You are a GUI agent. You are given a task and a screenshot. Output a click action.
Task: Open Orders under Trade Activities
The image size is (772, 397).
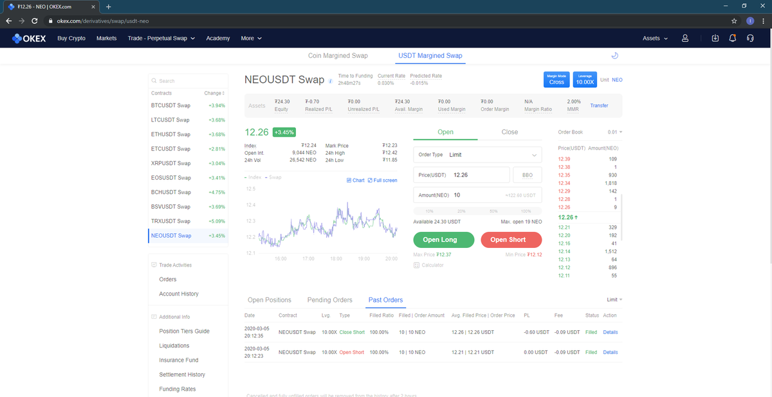tap(168, 279)
